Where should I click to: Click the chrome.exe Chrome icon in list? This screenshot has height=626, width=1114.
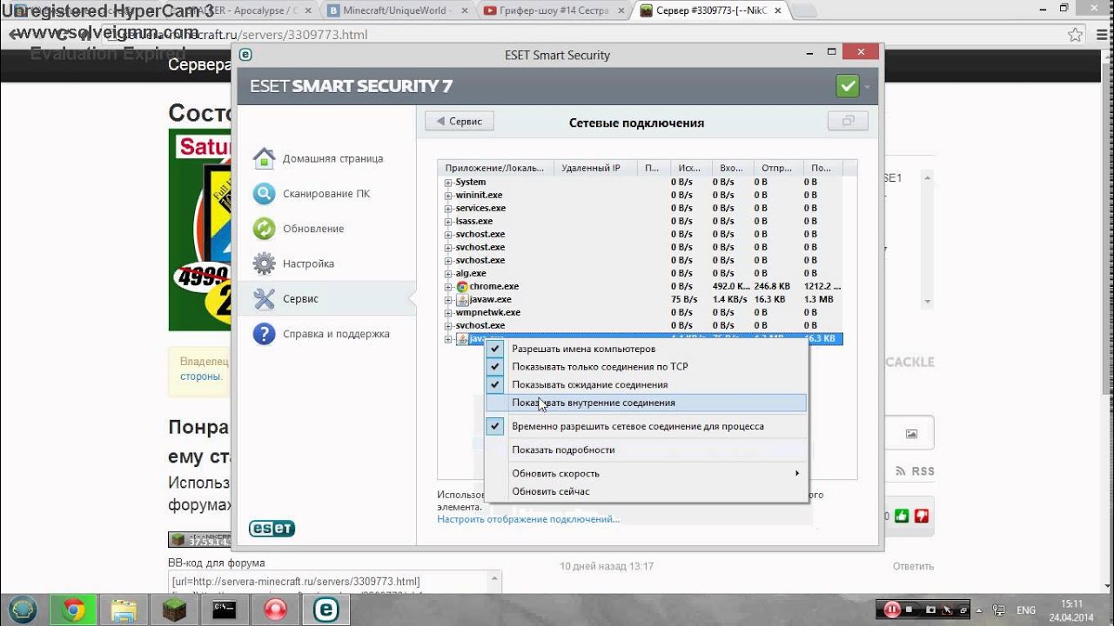pos(462,286)
